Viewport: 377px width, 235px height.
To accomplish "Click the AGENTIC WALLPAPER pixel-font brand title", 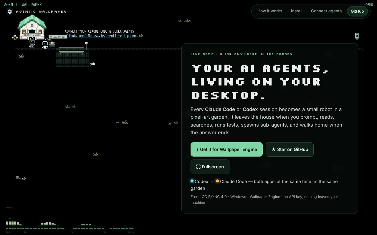I will point(41,12).
